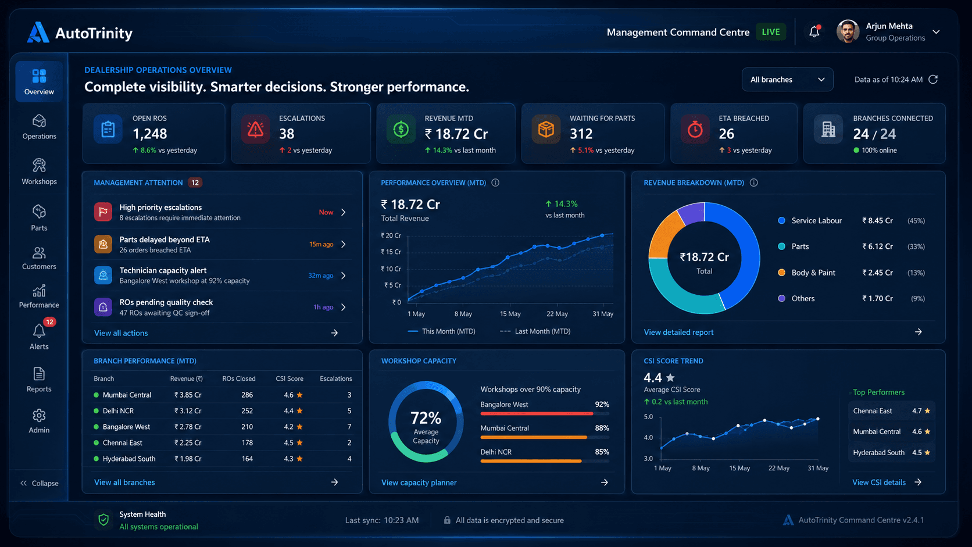This screenshot has width=972, height=547.
Task: Click the Branches Connected building icon
Action: coord(828,129)
